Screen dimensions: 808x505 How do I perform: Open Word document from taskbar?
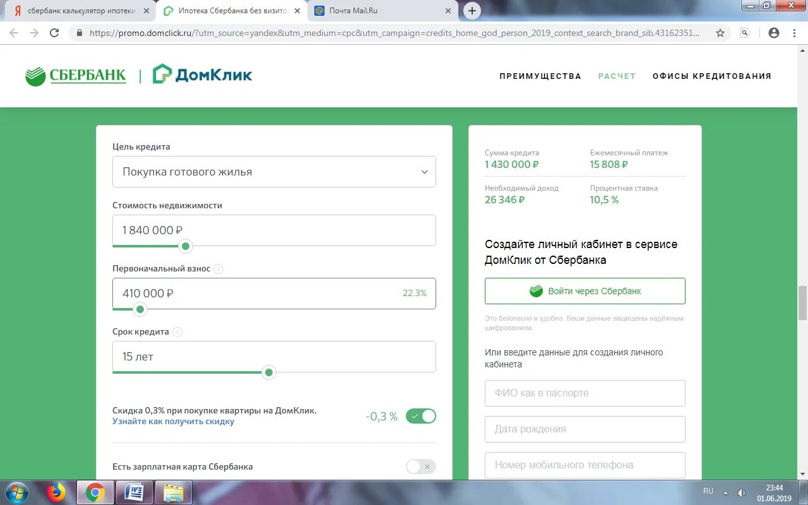(x=134, y=492)
